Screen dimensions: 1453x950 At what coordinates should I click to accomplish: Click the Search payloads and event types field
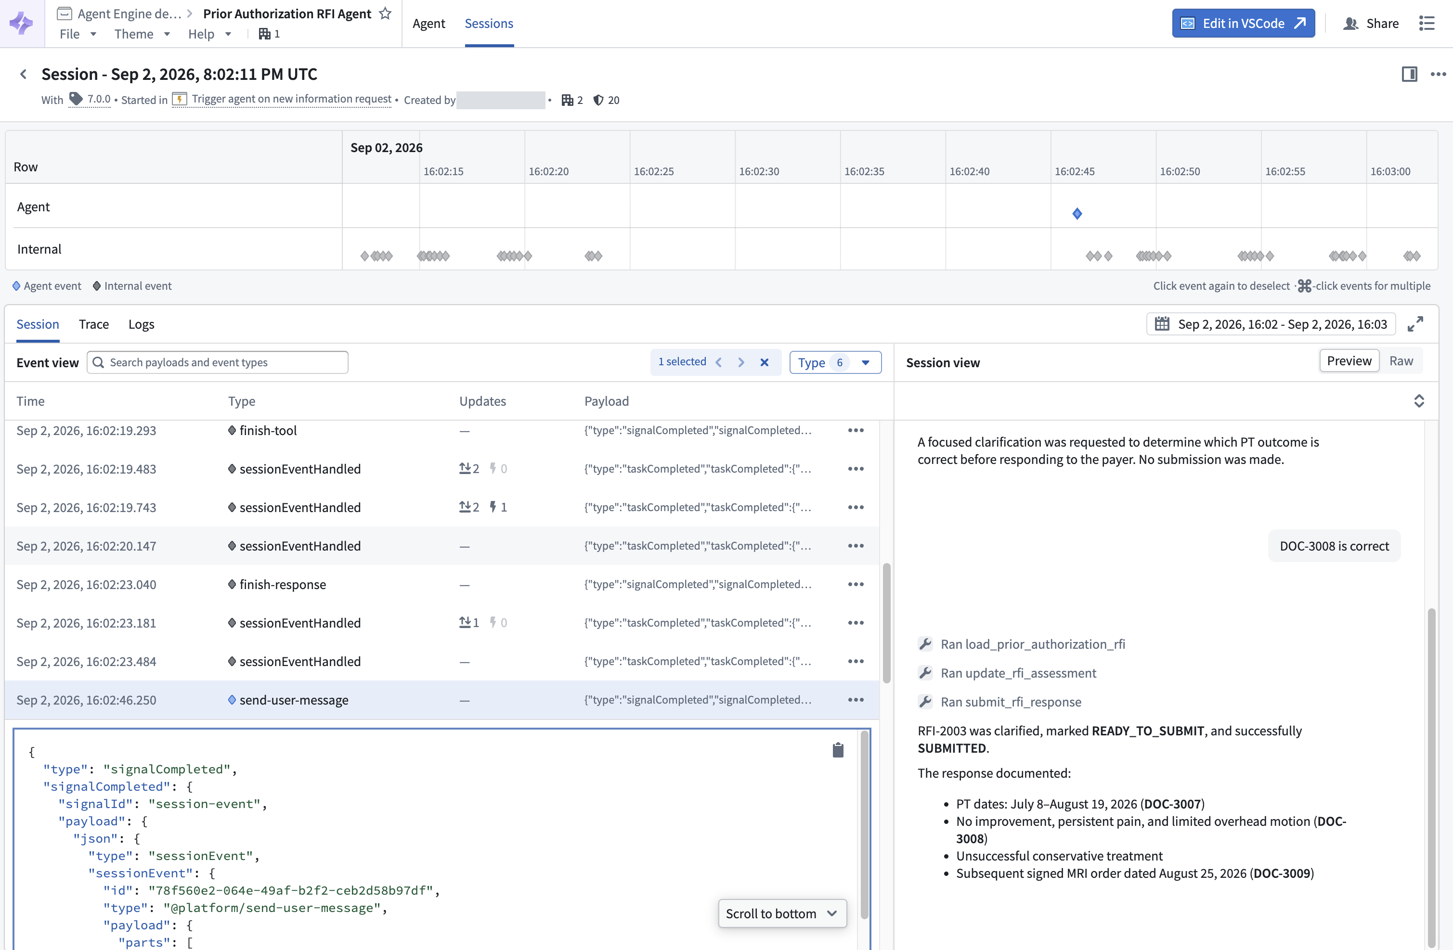[217, 362]
